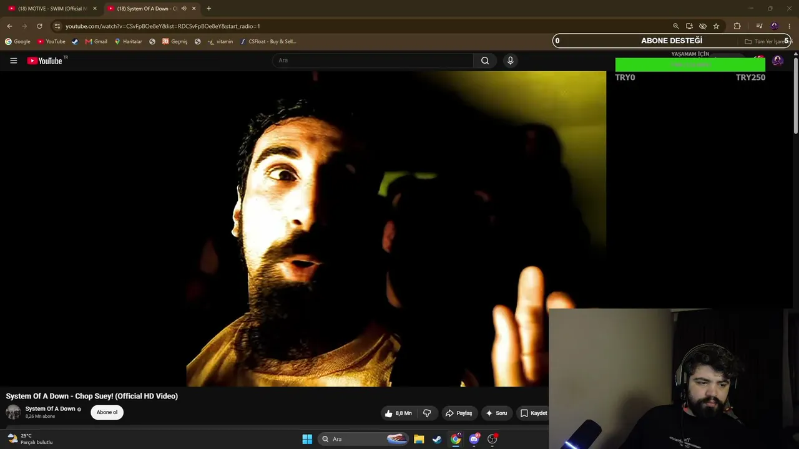Open the Chrome profile avatar
Viewport: 799px width, 449px height.
775,26
